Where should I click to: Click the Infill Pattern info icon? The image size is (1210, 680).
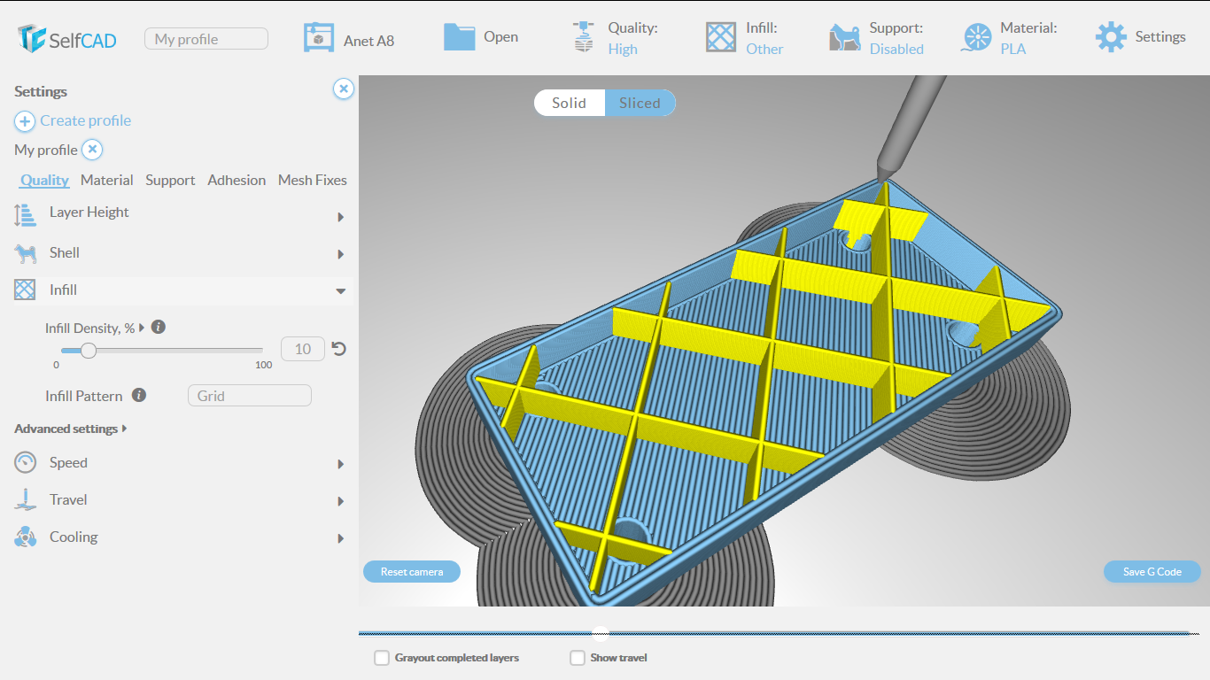coord(139,395)
